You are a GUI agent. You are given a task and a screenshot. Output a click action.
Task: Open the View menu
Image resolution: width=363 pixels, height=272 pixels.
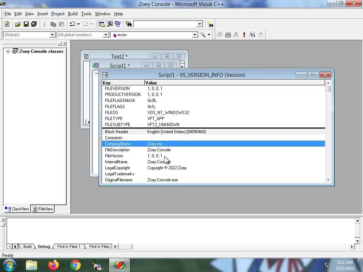pos(29,14)
